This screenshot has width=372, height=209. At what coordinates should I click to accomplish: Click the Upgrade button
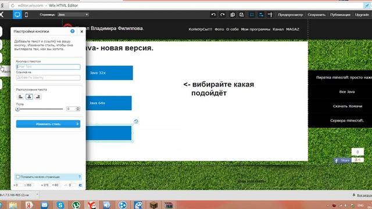click(362, 15)
